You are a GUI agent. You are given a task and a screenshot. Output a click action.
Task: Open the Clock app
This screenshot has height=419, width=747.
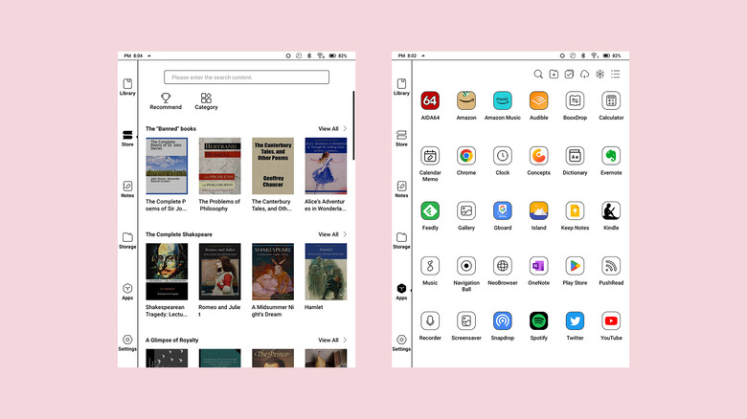pyautogui.click(x=502, y=156)
